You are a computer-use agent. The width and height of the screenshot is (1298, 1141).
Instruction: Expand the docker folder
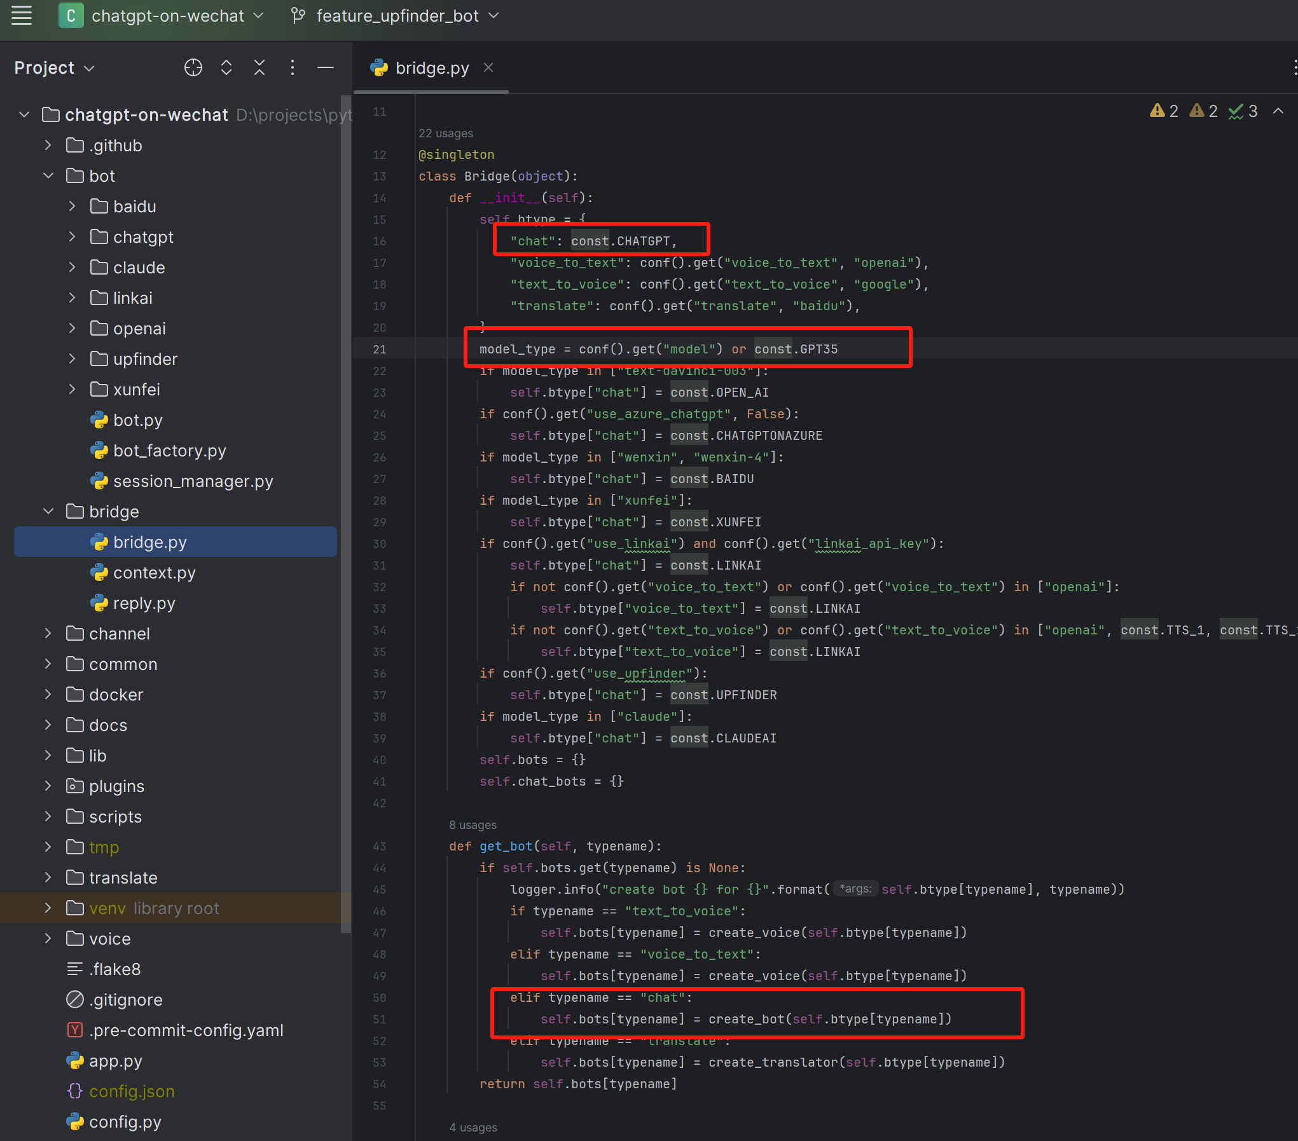click(x=48, y=694)
